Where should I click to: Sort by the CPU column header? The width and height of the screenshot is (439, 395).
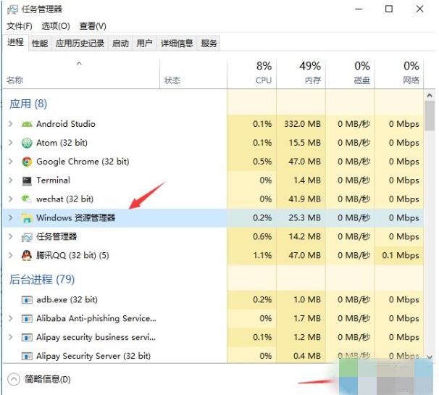click(251, 74)
